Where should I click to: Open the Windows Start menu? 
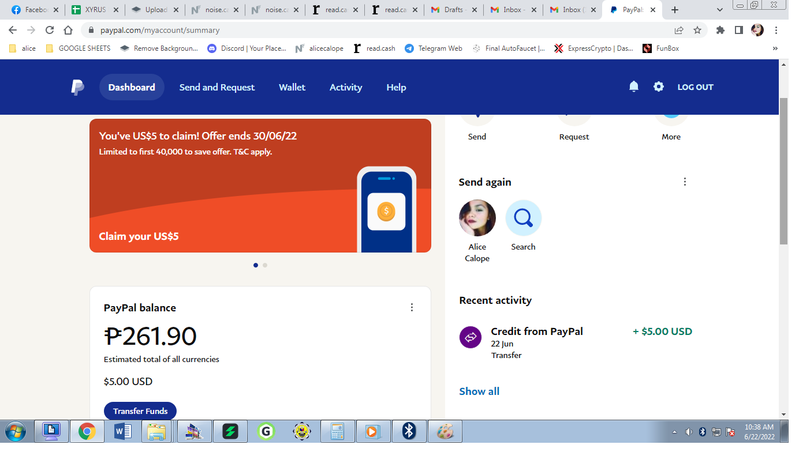point(14,431)
